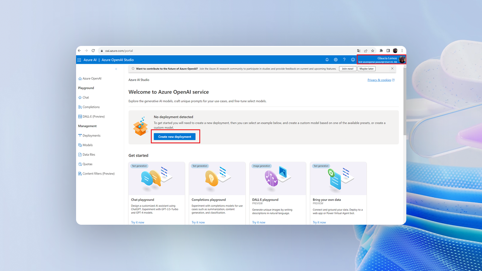Image resolution: width=482 pixels, height=271 pixels.
Task: Open Chat playground in sidebar
Action: click(85, 97)
